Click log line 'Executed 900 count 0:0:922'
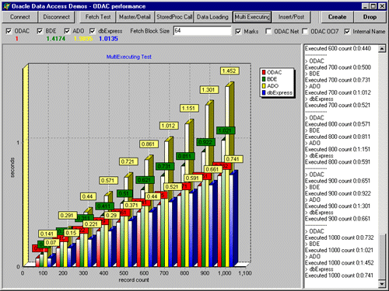 coord(338,193)
